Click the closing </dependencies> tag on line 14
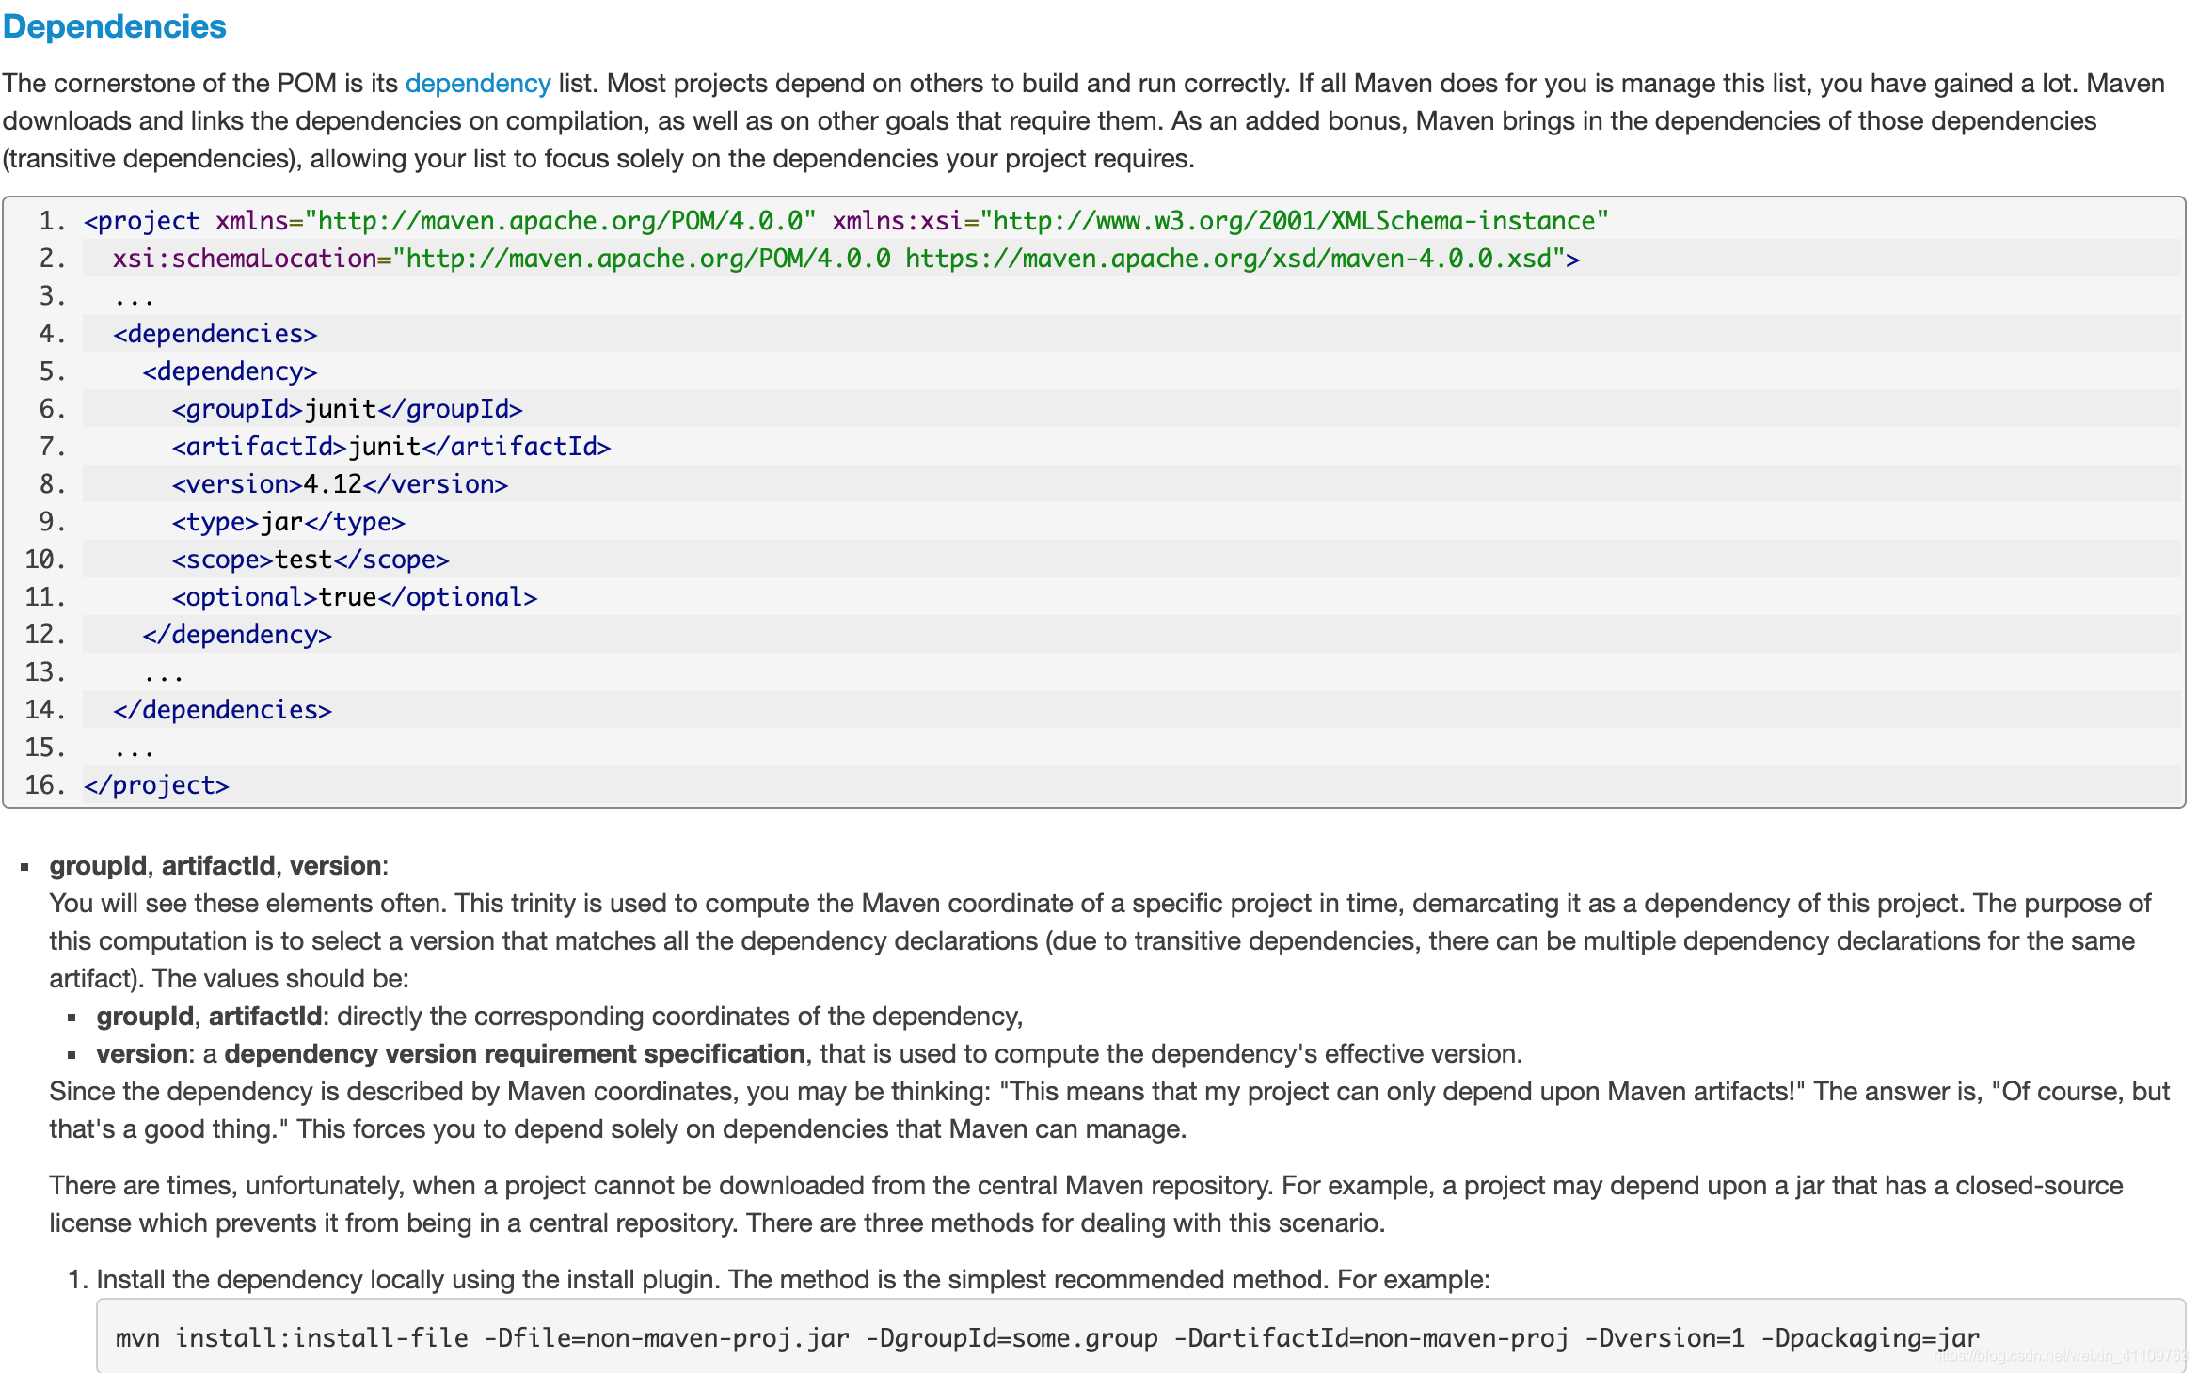2198x1373 pixels. click(x=223, y=710)
